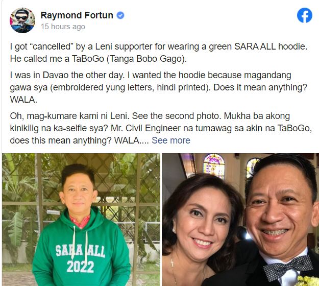
Task: Click the yellow flower boutonniere in the selfie
Action: (x=308, y=281)
